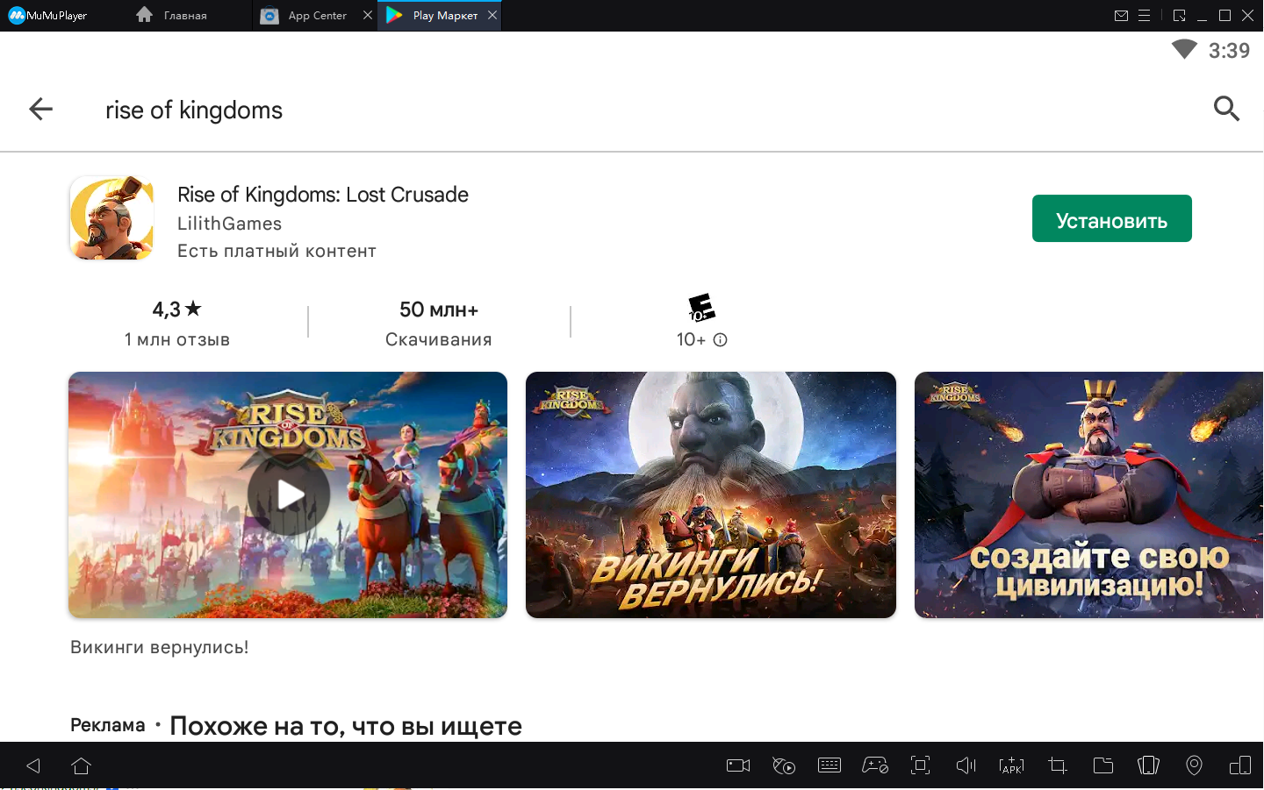Open the volume speaker control
The height and width of the screenshot is (790, 1264).
click(966, 765)
